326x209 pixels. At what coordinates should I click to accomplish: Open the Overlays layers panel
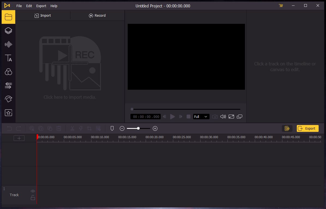(x=8, y=31)
